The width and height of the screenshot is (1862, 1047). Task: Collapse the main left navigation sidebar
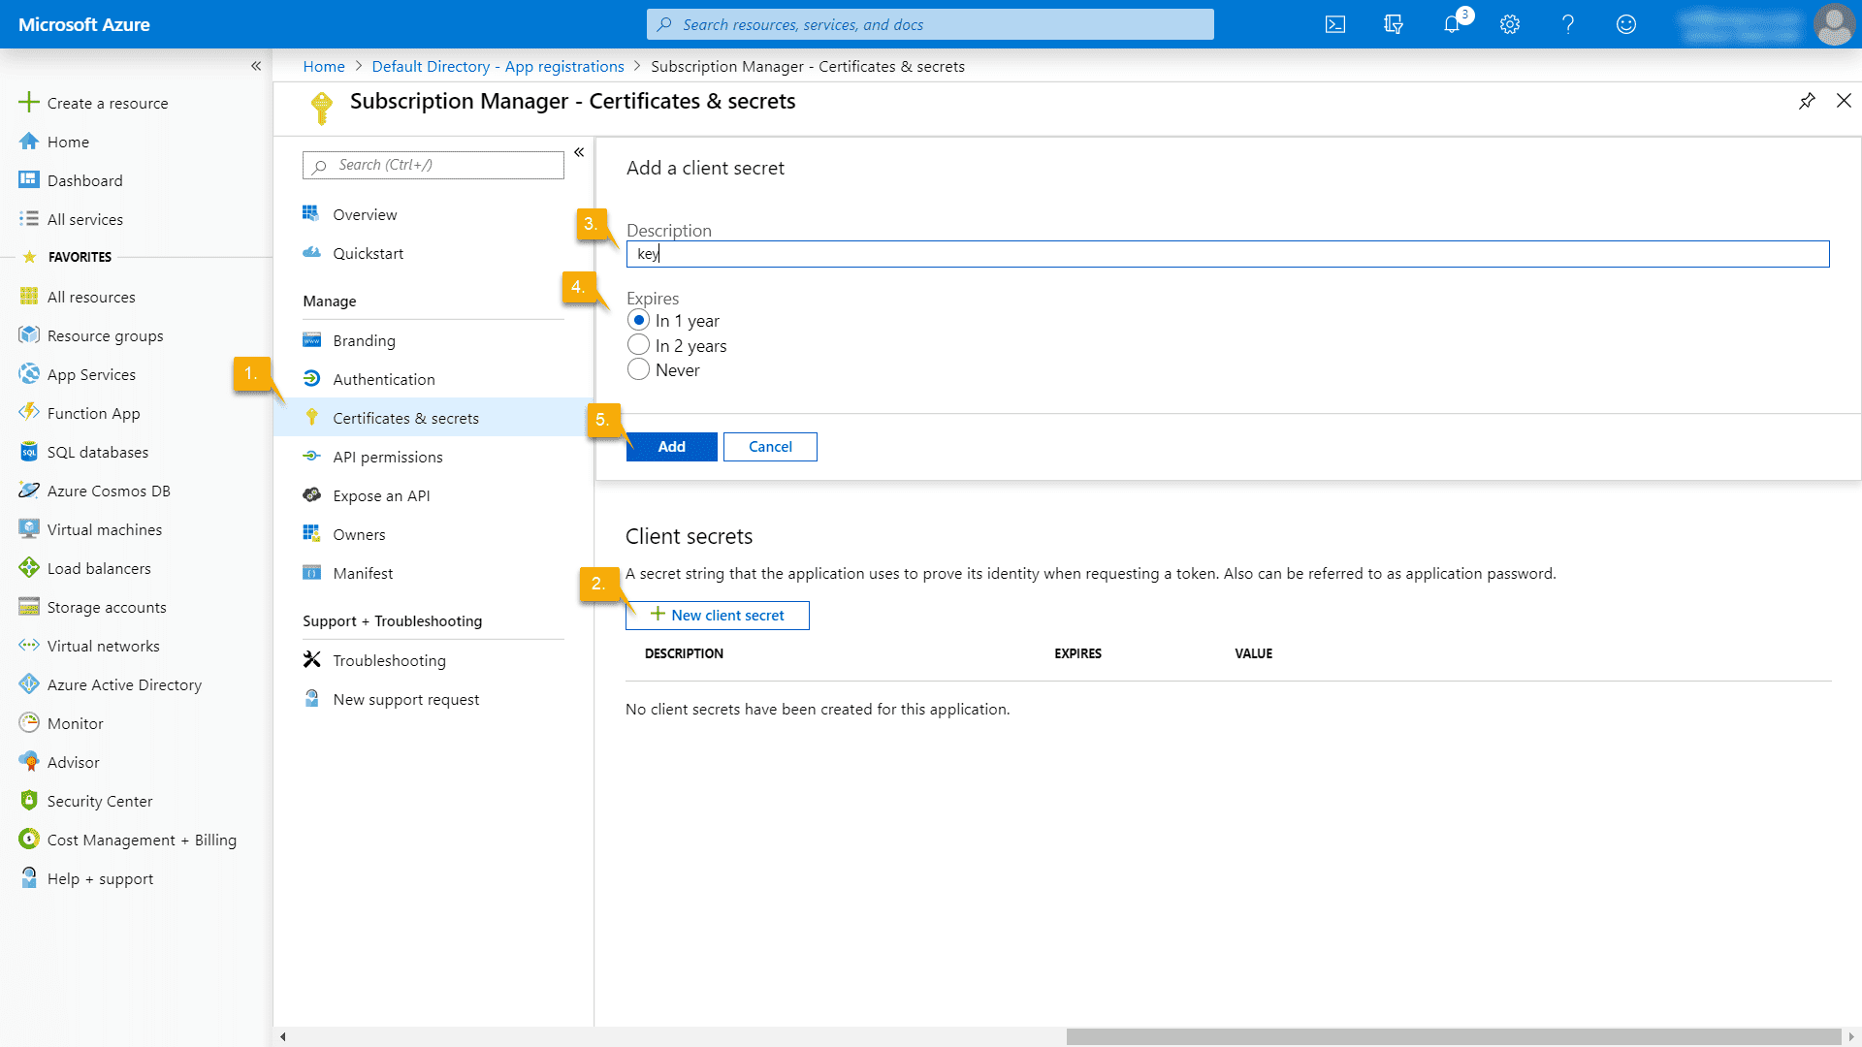pos(256,66)
